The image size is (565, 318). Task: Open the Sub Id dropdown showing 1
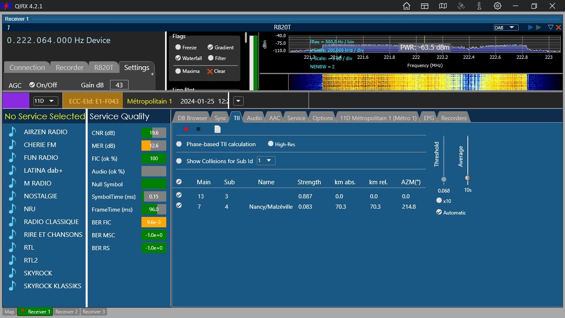point(266,161)
